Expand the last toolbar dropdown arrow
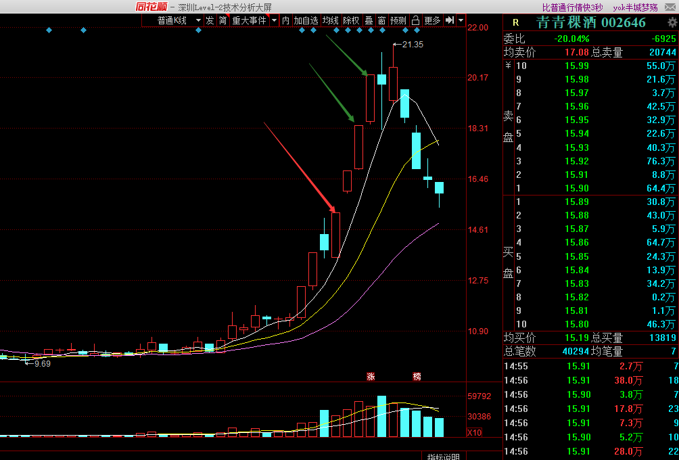679x460 pixels. coord(461,20)
